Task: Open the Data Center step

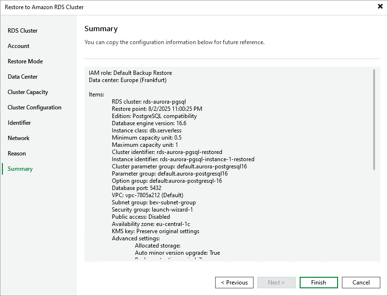Action: point(23,77)
